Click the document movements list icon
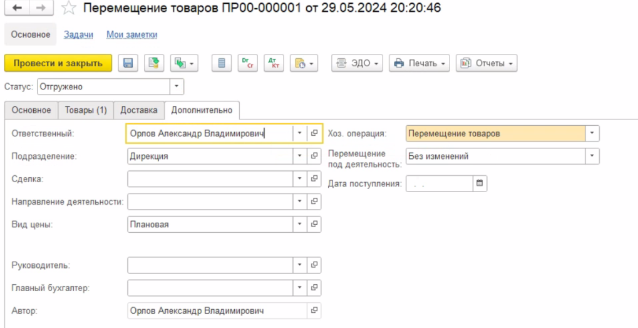The width and height of the screenshot is (638, 328). pos(221,63)
